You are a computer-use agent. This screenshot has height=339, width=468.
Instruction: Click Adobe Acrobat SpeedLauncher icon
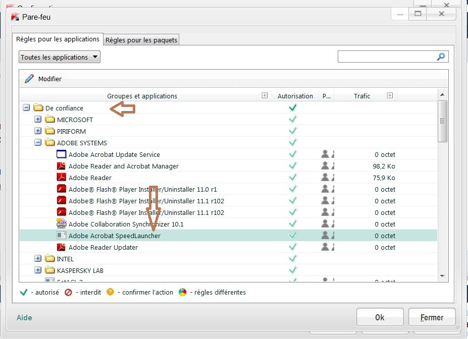point(61,235)
